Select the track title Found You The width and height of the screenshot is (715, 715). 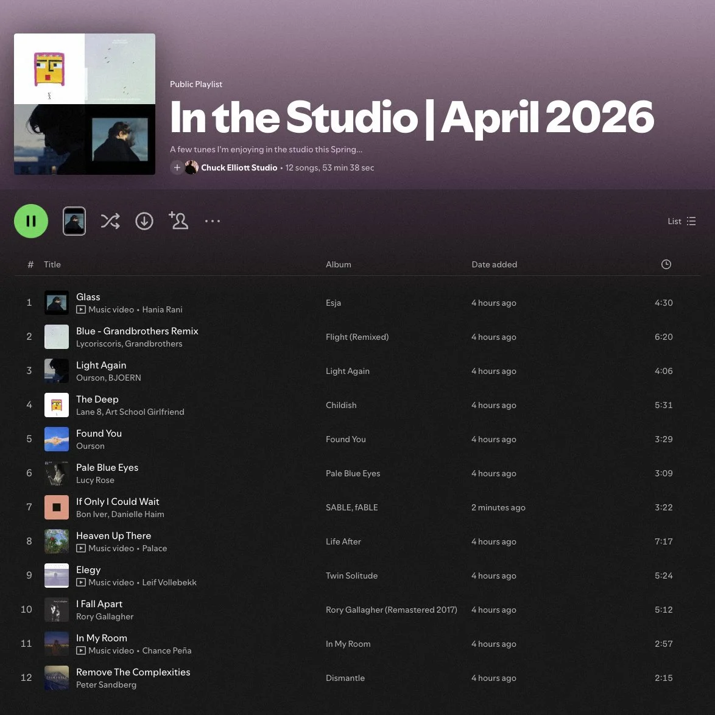pos(99,433)
